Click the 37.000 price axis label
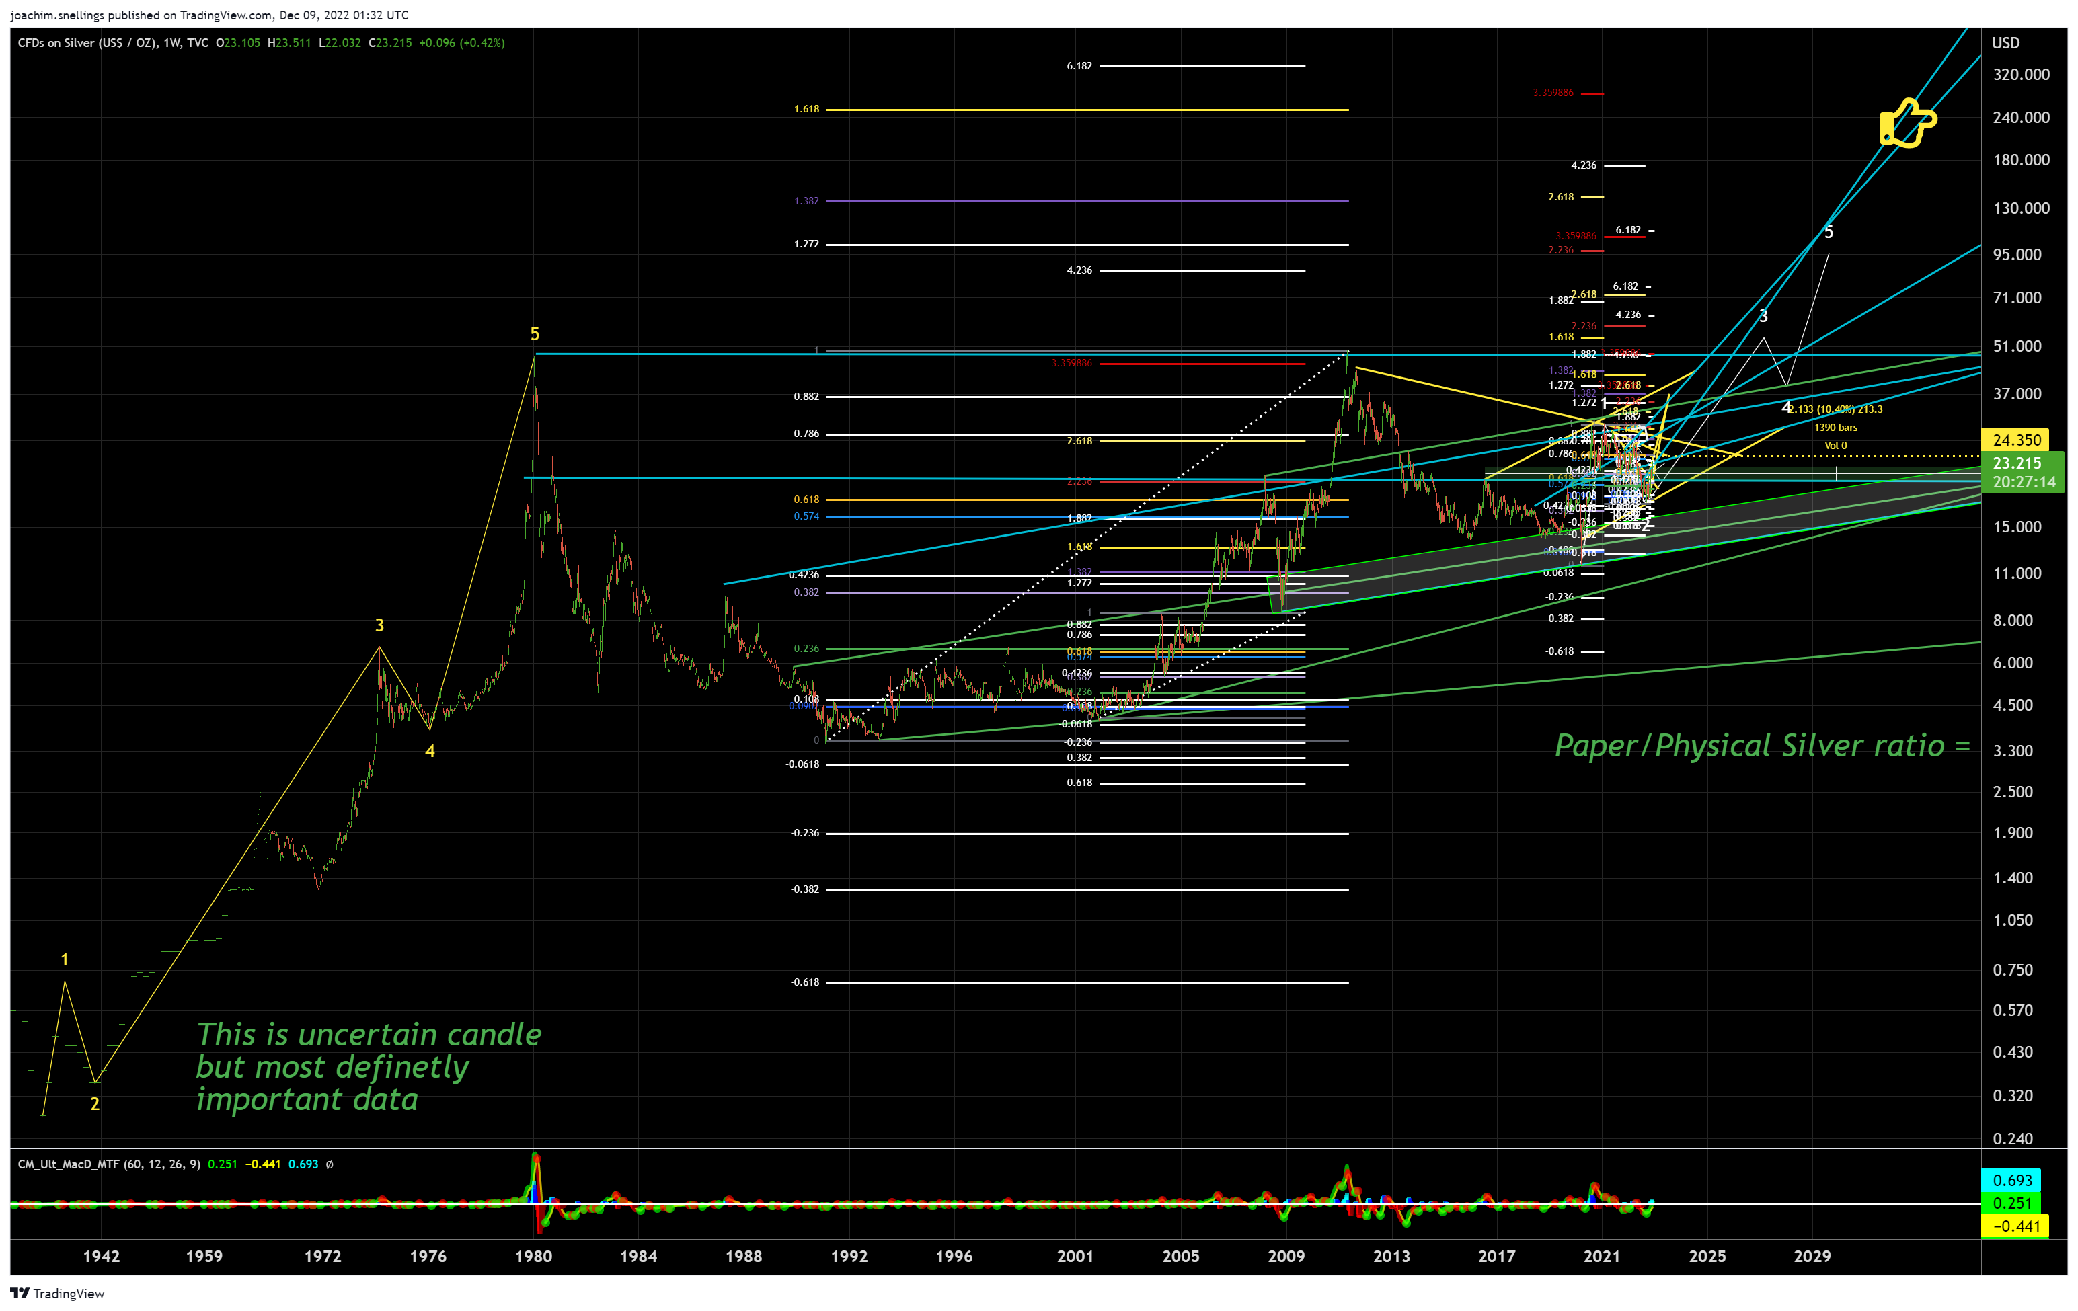This screenshot has width=2078, height=1311. click(2017, 393)
